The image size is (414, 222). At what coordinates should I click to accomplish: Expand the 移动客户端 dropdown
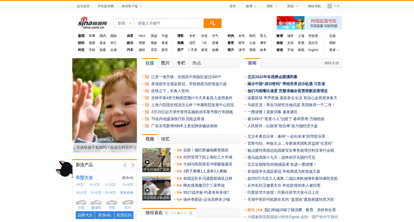coord(132,6)
